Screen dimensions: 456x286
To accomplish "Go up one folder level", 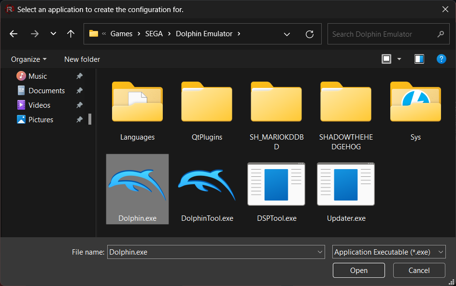I will pos(71,34).
